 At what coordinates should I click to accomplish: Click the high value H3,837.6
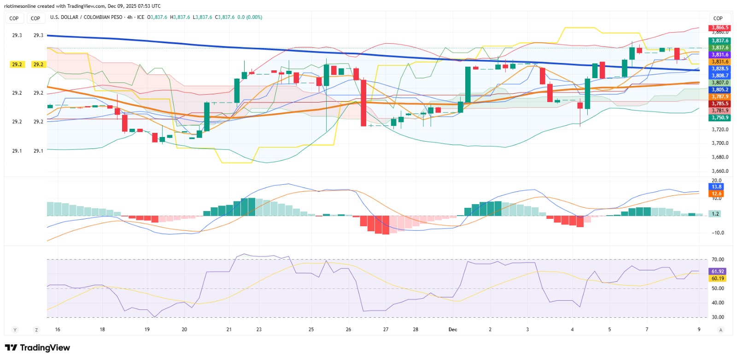(180, 17)
